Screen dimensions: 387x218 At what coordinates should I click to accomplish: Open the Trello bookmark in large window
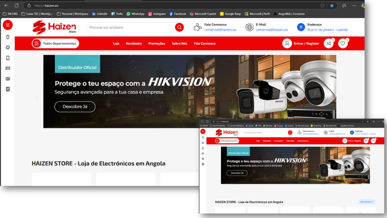117,14
